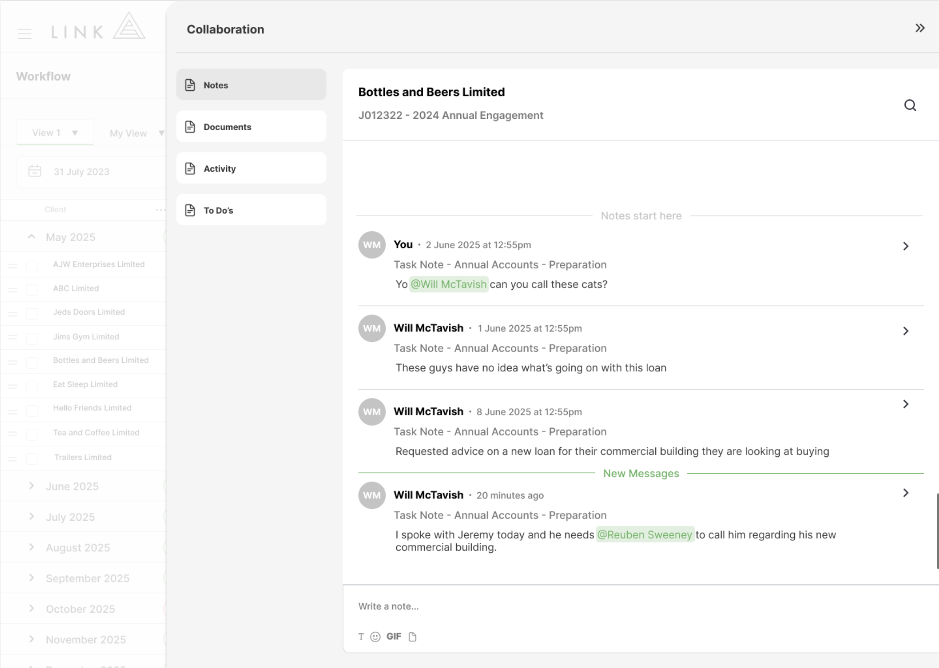Tick the checkbox for AJW Enterprises Limited
939x668 pixels.
point(32,266)
